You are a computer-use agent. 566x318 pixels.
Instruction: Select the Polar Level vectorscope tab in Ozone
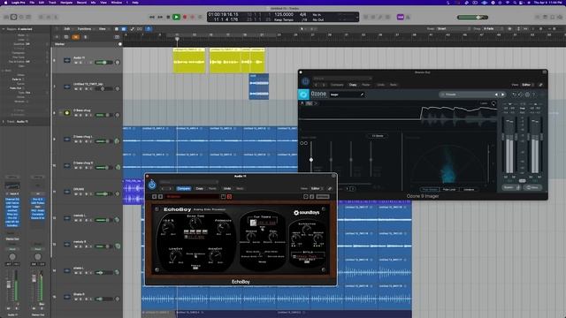[x=449, y=189]
